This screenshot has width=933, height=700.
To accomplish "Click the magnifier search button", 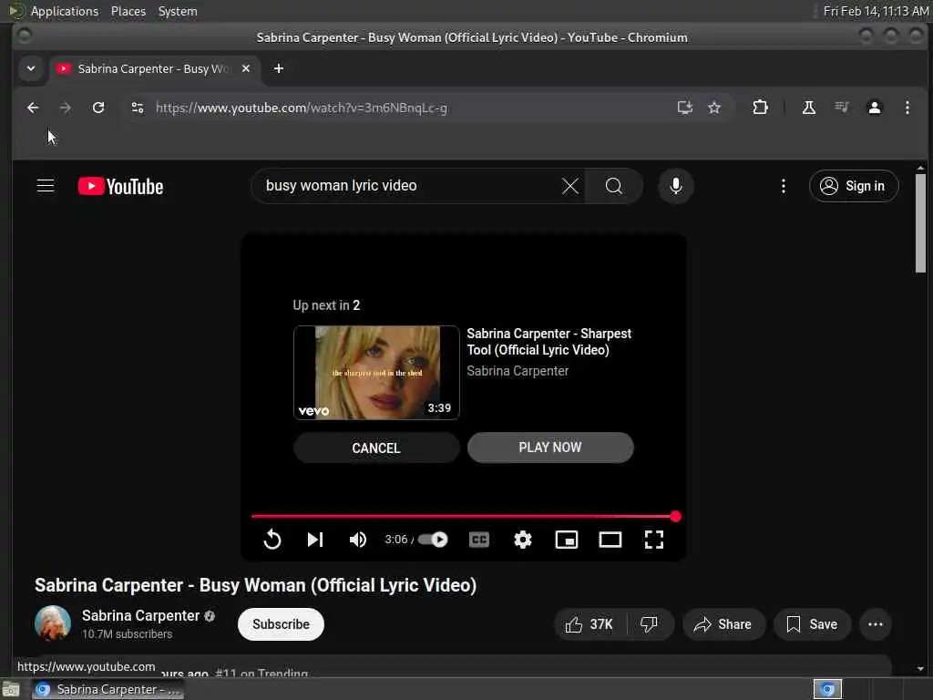I will coord(613,186).
